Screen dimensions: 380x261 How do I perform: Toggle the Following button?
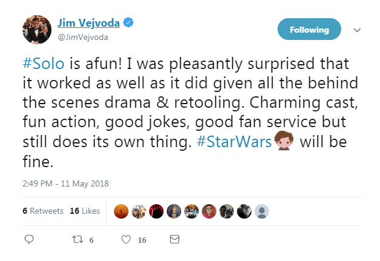pyautogui.click(x=309, y=30)
